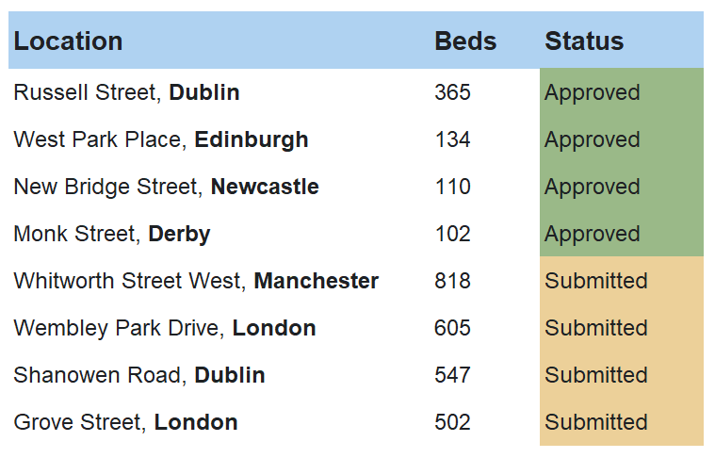Click the Status column header

584,41
